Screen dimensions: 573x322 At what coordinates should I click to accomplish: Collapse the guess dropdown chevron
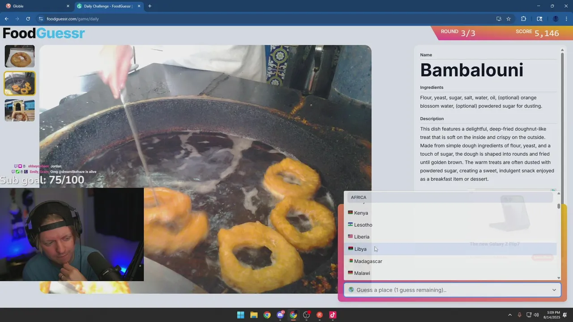tap(554, 290)
